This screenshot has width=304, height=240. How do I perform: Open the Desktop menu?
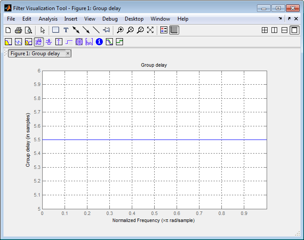point(134,19)
